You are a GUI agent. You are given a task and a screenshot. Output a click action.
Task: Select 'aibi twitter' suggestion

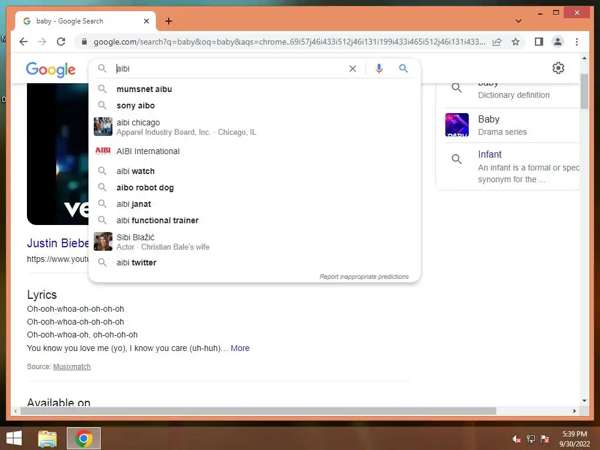[254, 262]
